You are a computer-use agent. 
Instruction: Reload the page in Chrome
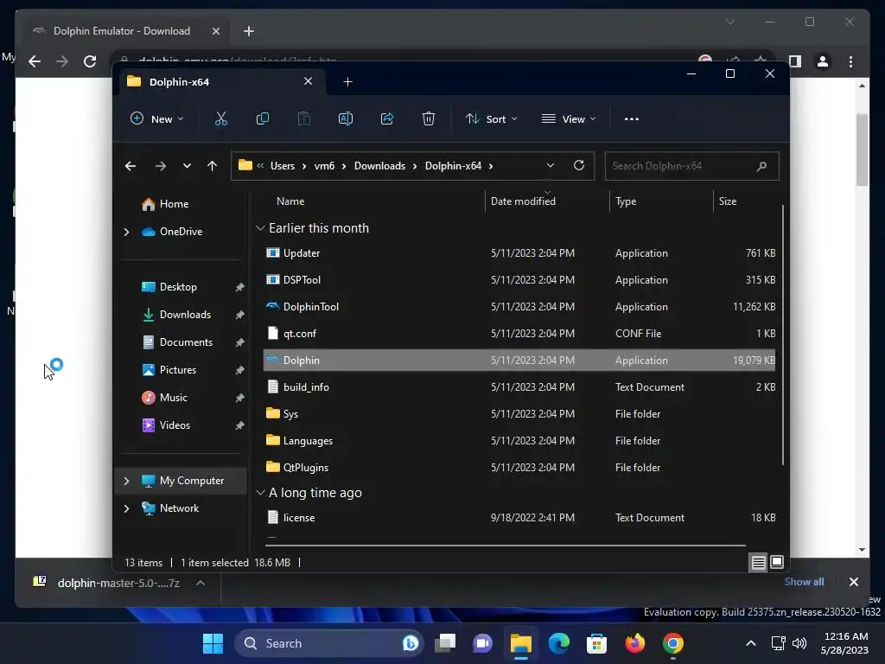(90, 61)
